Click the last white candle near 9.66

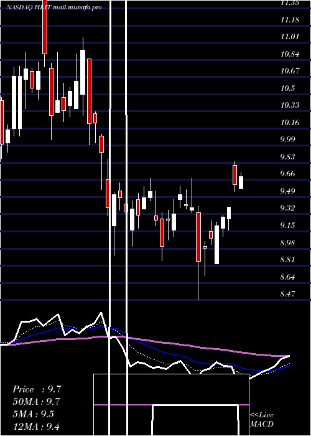(241, 182)
